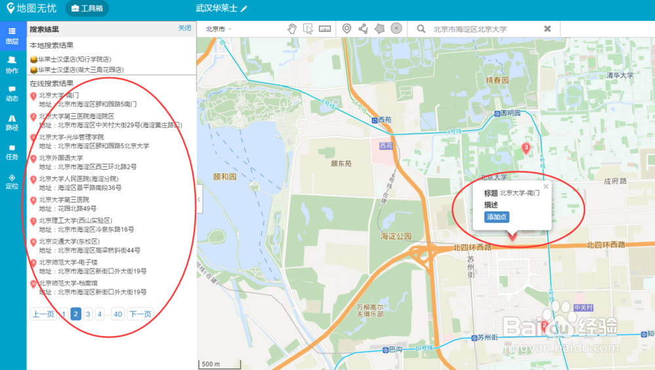The width and height of the screenshot is (655, 370).
Task: Click the 圆明园 subway station icon
Action: click(497, 113)
